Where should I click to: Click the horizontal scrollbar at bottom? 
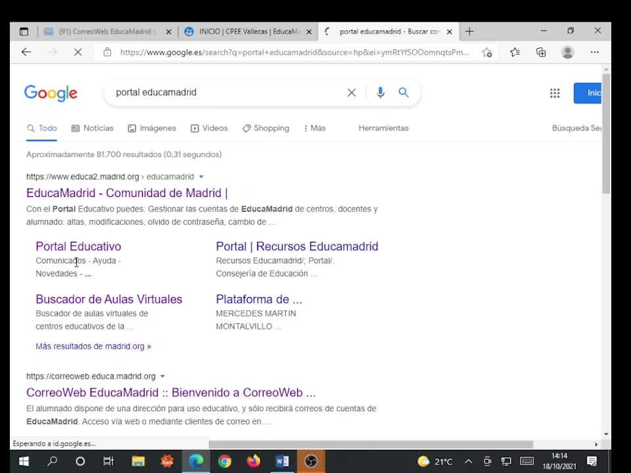[371, 445]
